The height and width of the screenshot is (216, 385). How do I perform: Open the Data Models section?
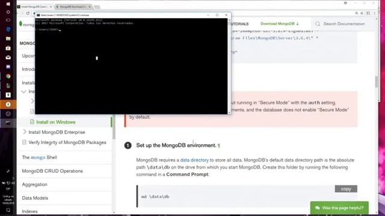(x=35, y=198)
